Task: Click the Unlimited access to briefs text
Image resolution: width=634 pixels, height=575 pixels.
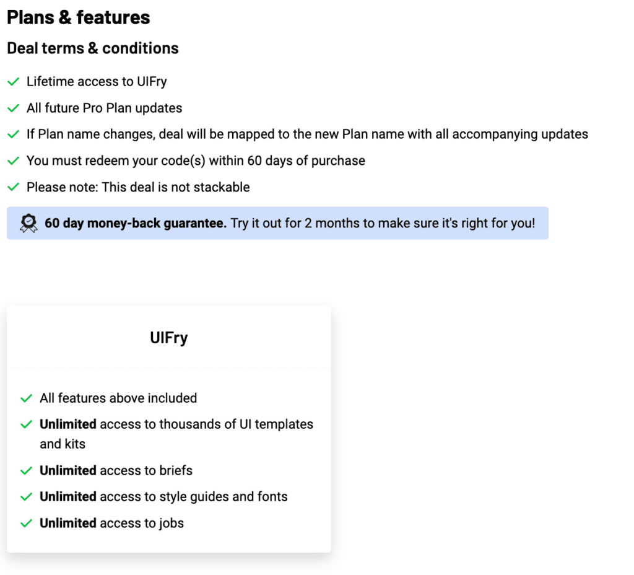Action: 116,471
